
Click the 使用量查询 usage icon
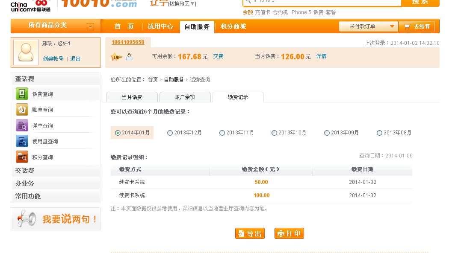[x=22, y=141]
